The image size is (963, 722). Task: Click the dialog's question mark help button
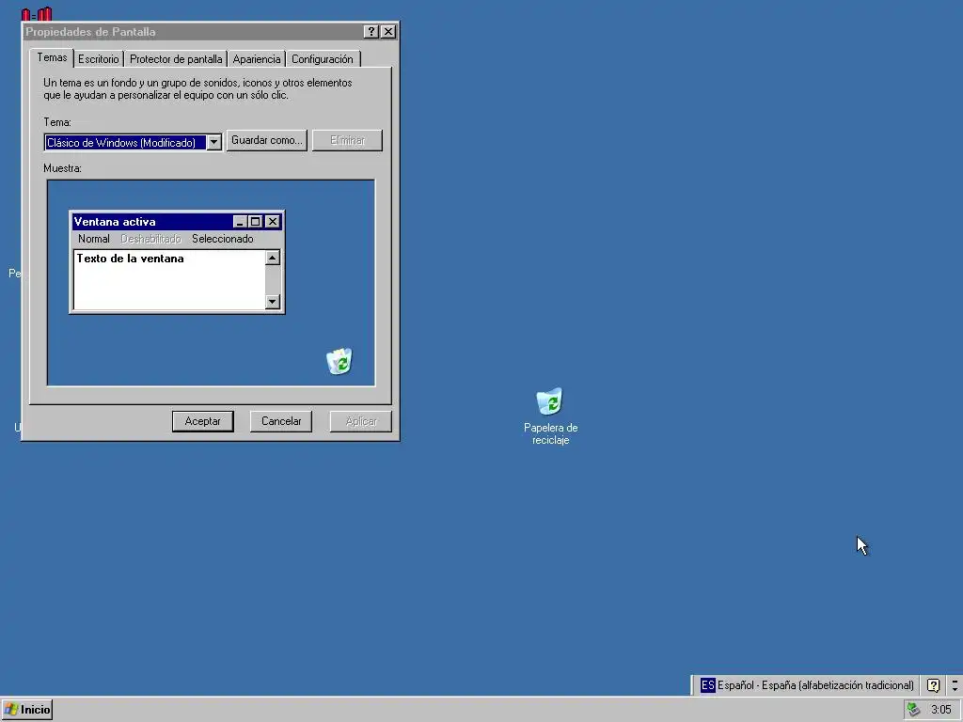[x=371, y=32]
